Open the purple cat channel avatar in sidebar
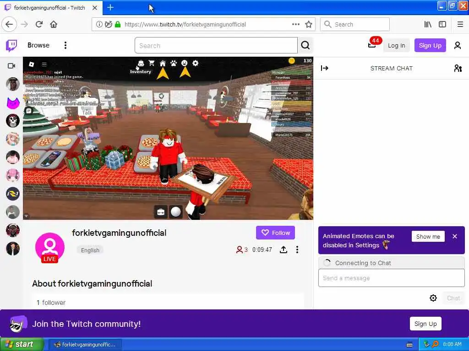Image resolution: width=469 pixels, height=351 pixels. click(13, 103)
